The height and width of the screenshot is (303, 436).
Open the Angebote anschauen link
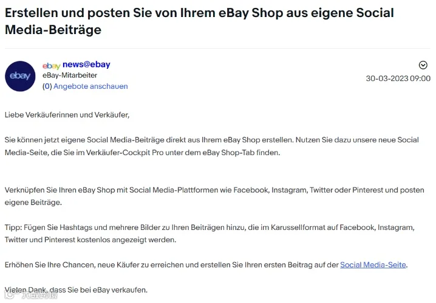coord(90,86)
